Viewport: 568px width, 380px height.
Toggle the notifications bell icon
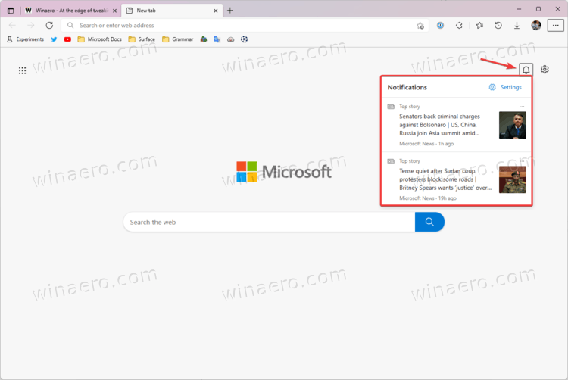526,70
